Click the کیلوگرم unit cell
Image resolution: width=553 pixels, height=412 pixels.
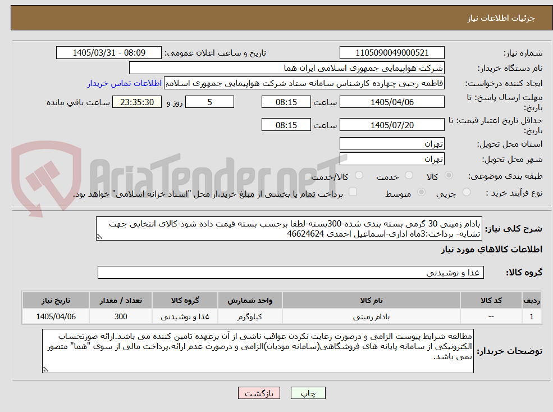(x=250, y=316)
